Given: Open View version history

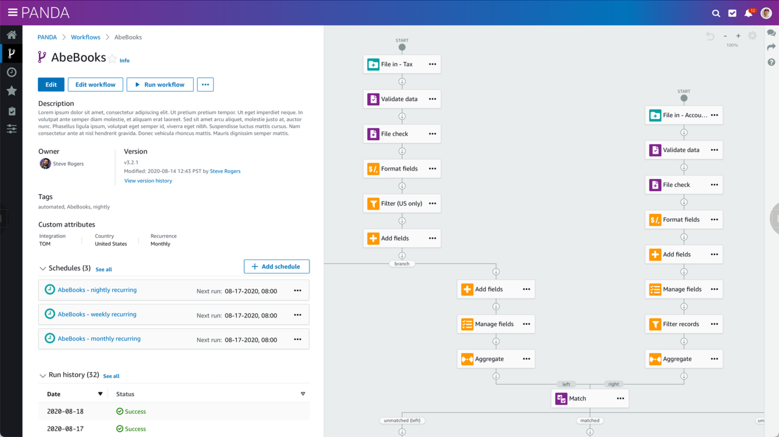Looking at the screenshot, I should coord(148,181).
